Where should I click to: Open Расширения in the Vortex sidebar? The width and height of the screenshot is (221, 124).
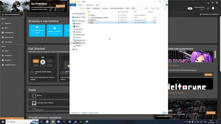[x=9, y=33]
